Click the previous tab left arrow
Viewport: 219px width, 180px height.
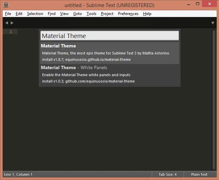pos(7,23)
